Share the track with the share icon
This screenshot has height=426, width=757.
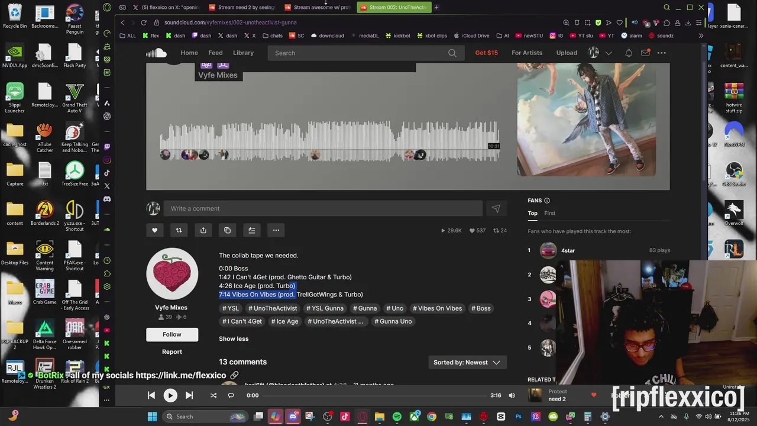coord(203,230)
